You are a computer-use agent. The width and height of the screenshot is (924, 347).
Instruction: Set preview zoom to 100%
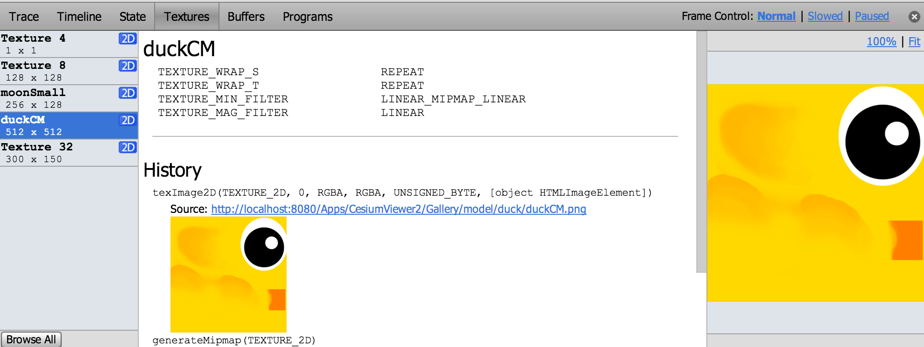[881, 42]
